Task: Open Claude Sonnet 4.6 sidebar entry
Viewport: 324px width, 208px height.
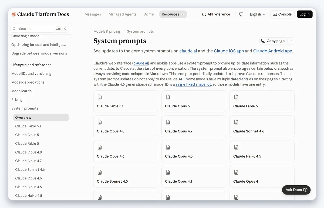Action: point(30,170)
